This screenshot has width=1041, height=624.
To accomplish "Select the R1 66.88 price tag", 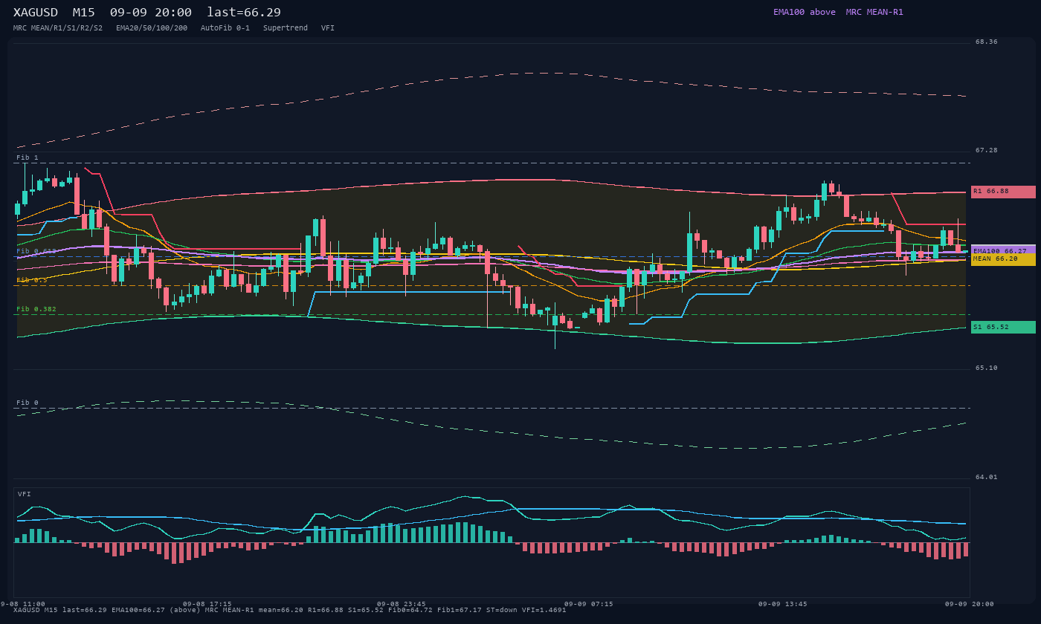I will coord(1003,192).
